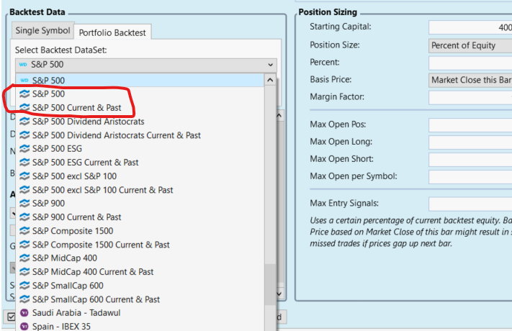The image size is (512, 331).
Task: Click the dropdown list scroll-up arrow
Action: 270,80
